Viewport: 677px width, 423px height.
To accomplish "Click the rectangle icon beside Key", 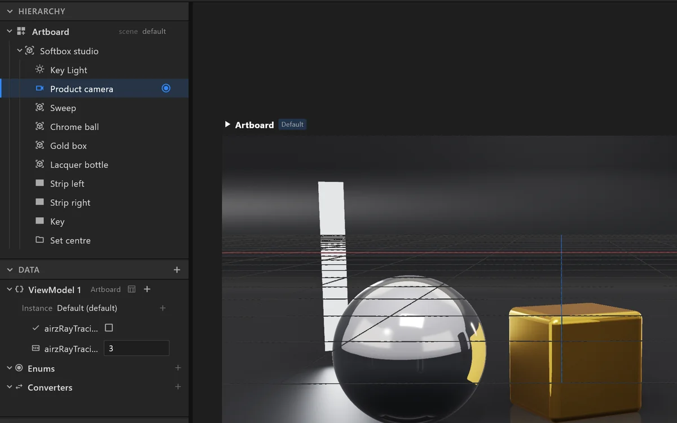I will point(39,221).
